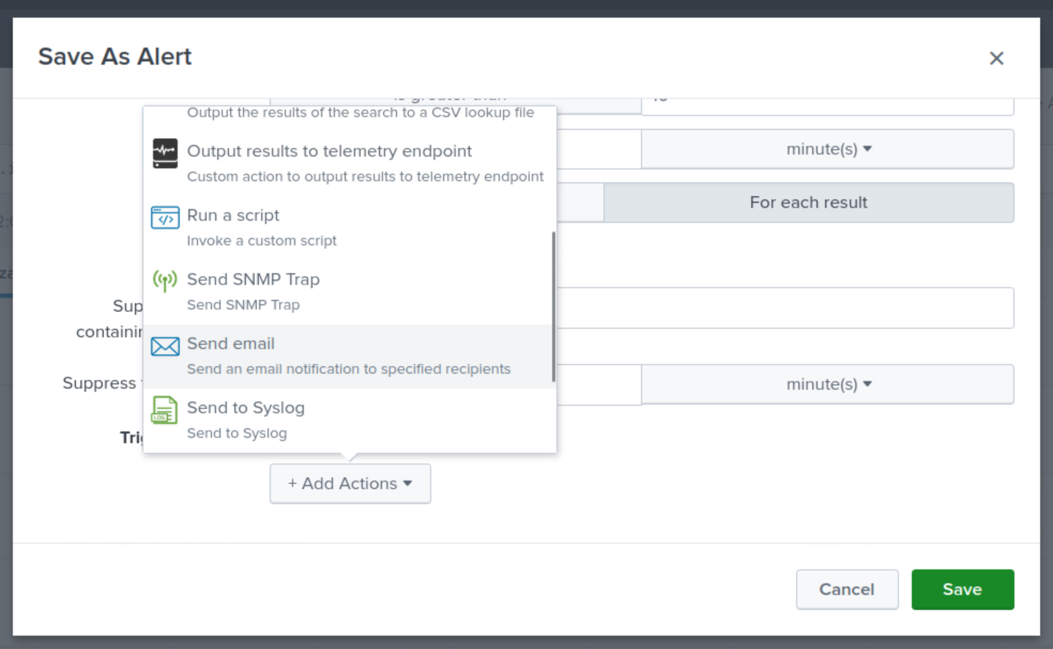This screenshot has width=1053, height=649.
Task: Click the Run a script code icon
Action: (x=165, y=218)
